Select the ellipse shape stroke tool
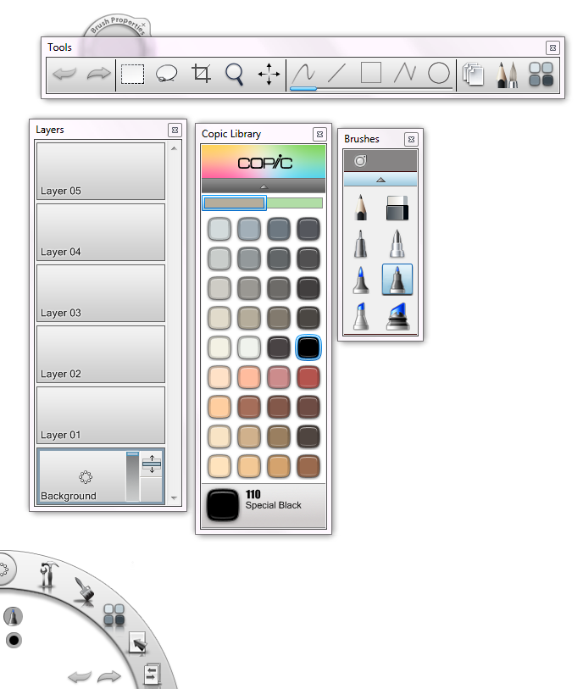Screen dimensions: 583x689 [438, 73]
